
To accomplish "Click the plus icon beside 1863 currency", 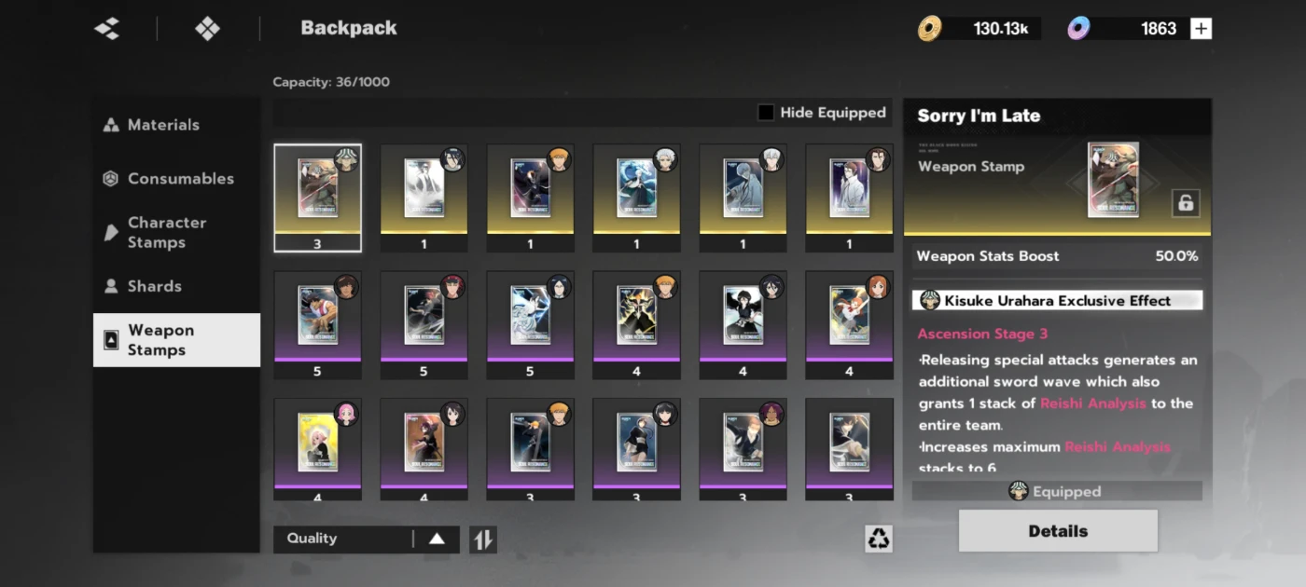I will tap(1202, 29).
